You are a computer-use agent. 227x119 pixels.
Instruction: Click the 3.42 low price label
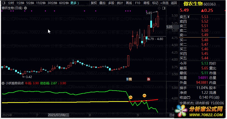[29, 77]
